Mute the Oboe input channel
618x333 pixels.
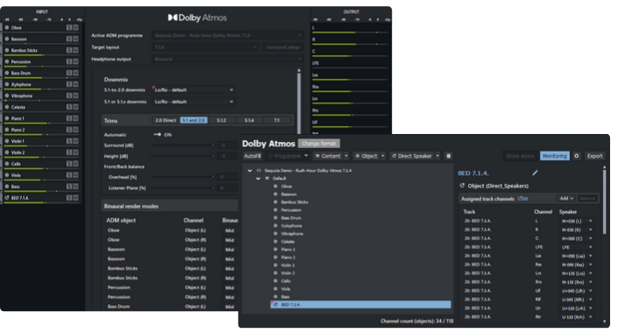pyautogui.click(x=75, y=27)
